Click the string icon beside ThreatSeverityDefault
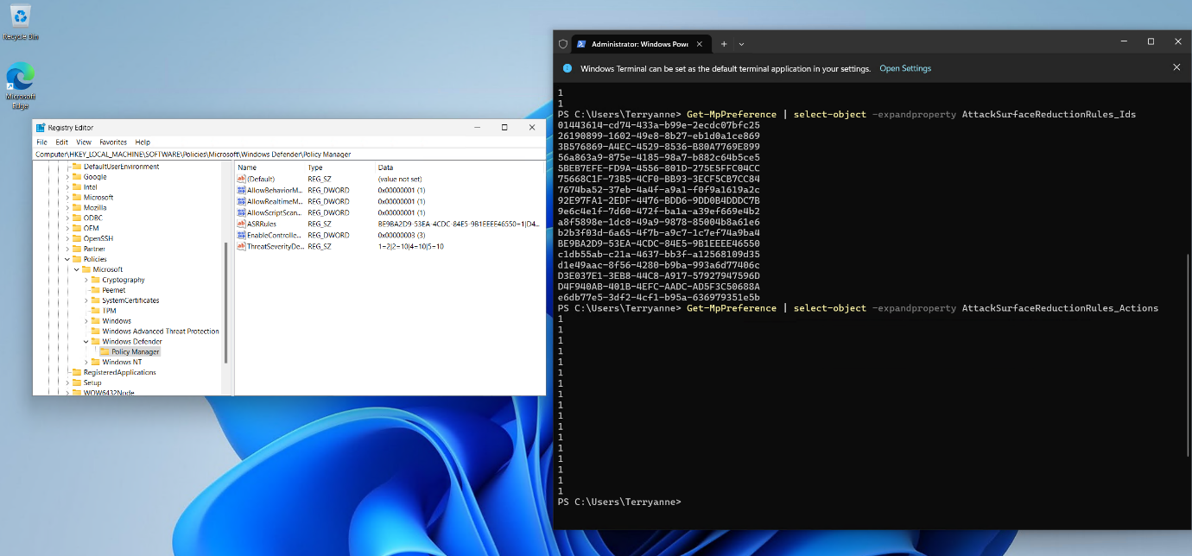This screenshot has width=1192, height=556. click(x=243, y=246)
